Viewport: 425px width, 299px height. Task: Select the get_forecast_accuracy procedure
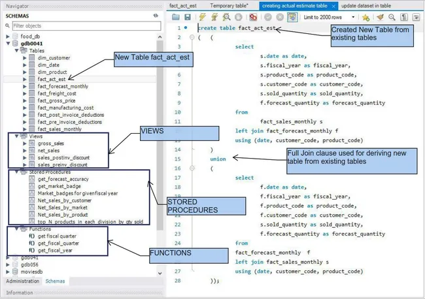tap(63, 179)
